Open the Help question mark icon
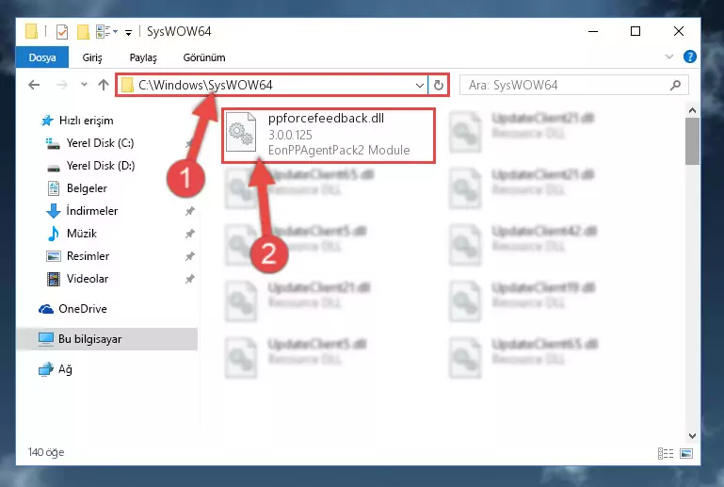 pos(689,57)
